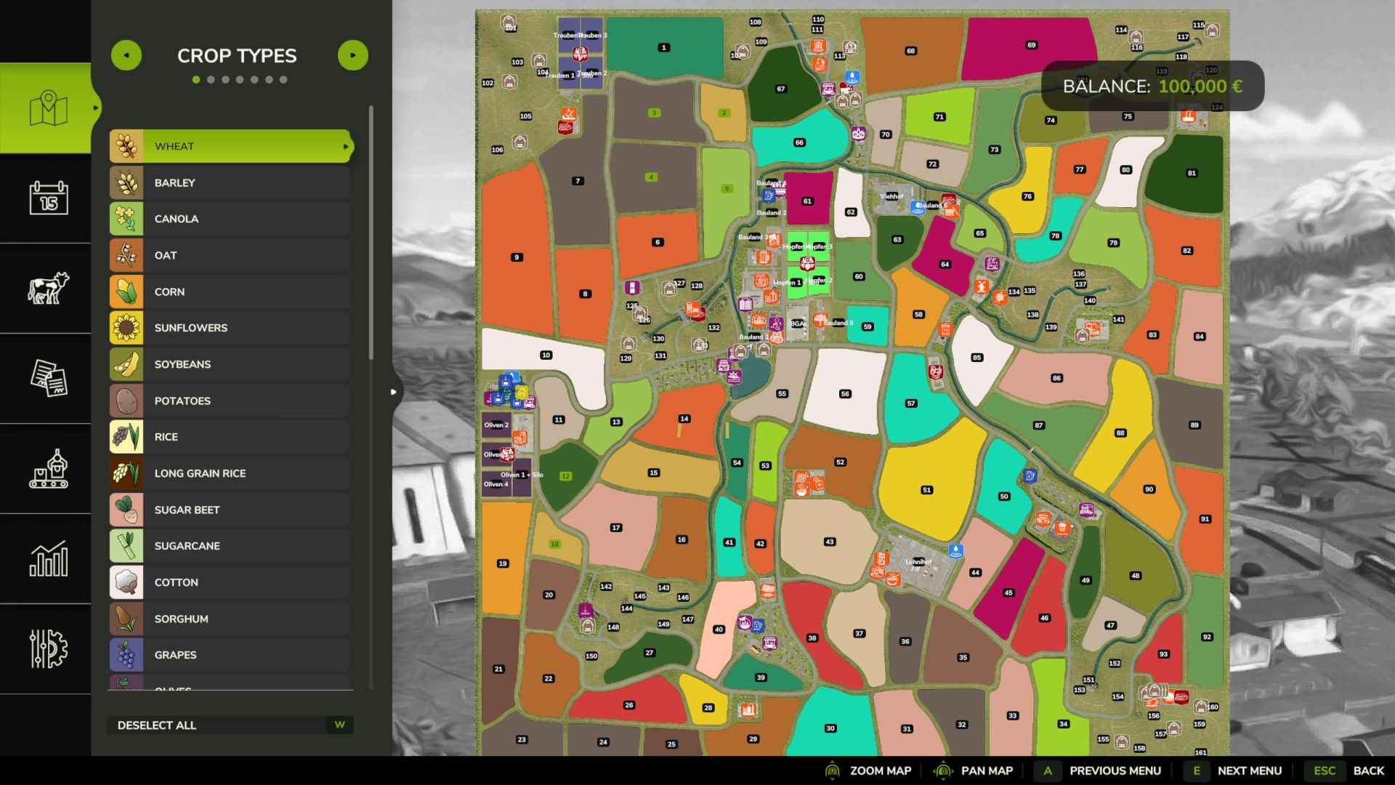Image resolution: width=1395 pixels, height=785 pixels.
Task: Open the animals cow icon tab
Action: point(48,288)
